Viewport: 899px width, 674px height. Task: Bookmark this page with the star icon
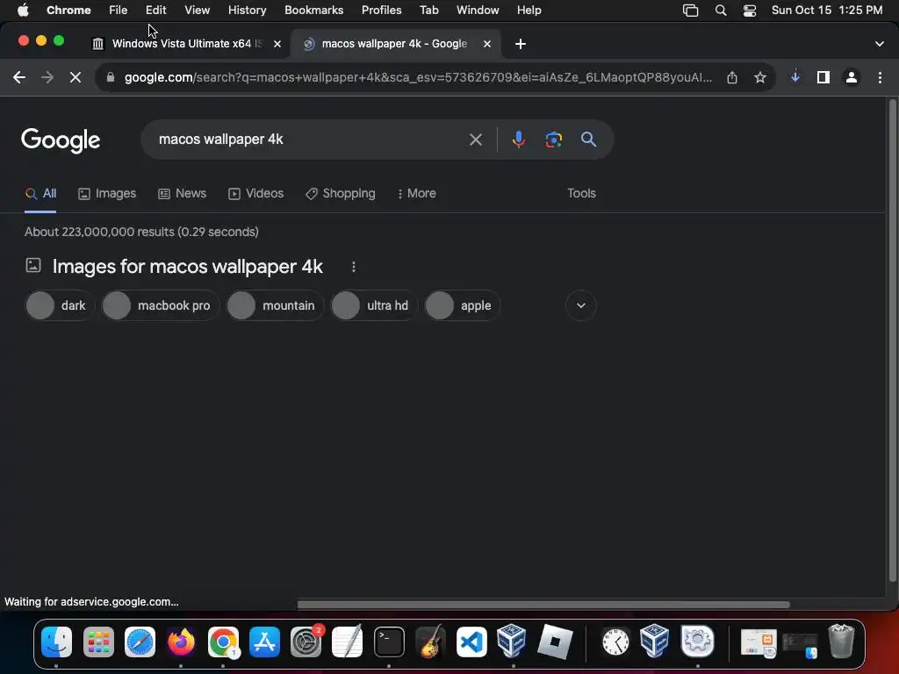point(760,77)
